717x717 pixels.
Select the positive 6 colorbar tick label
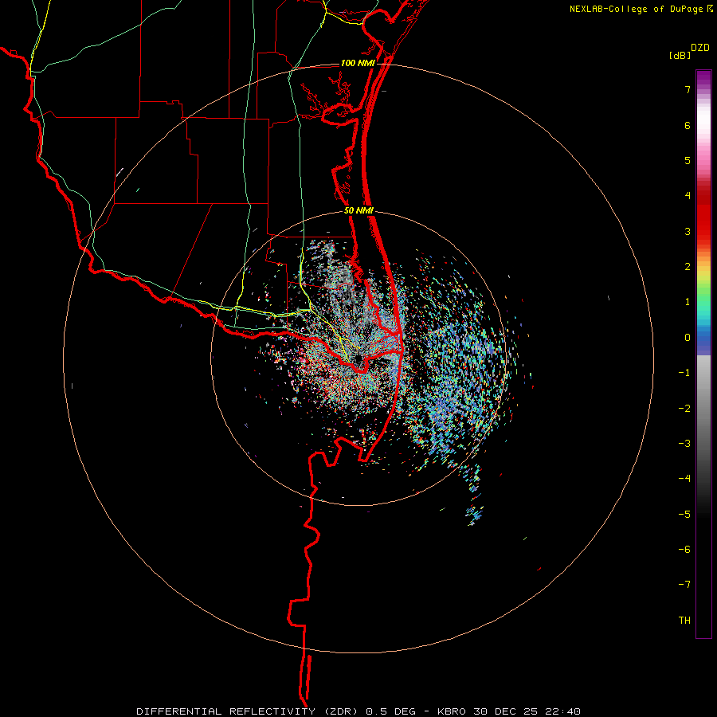pyautogui.click(x=688, y=125)
